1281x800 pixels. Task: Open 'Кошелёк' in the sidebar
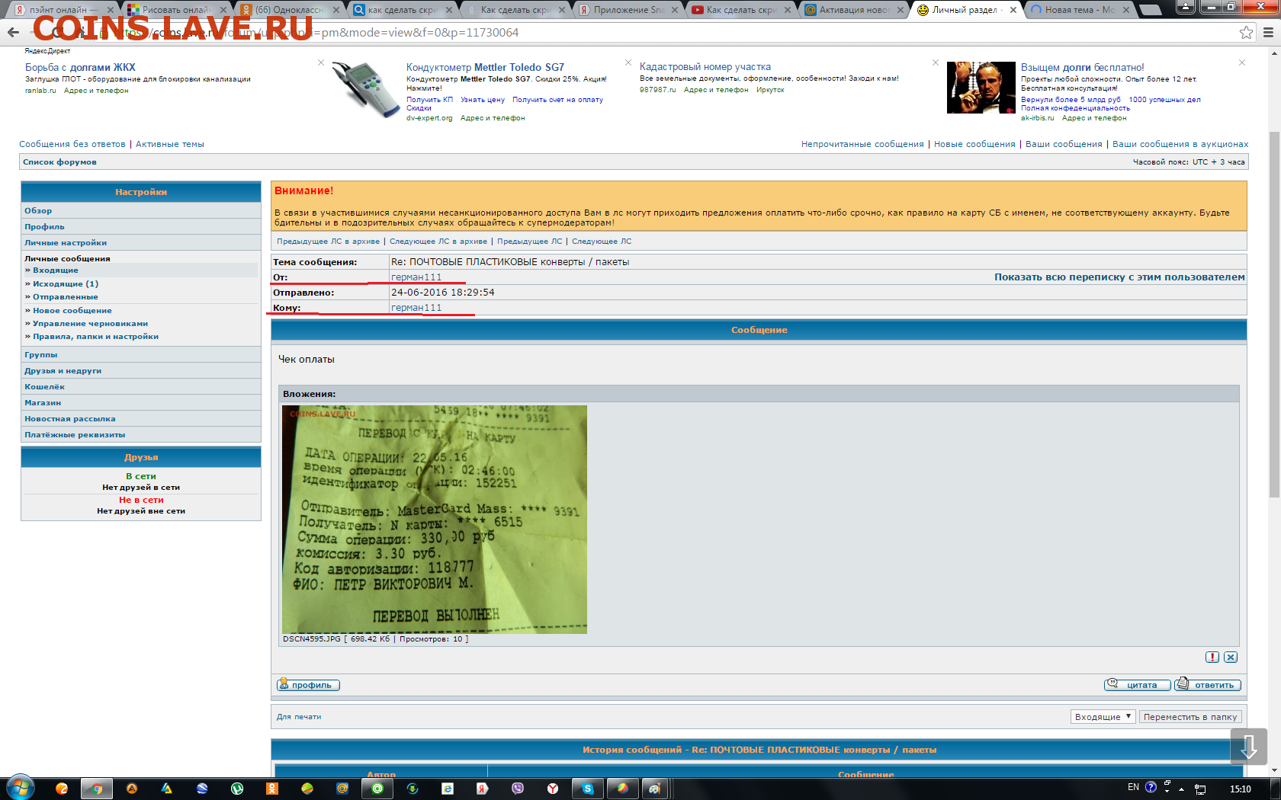(44, 387)
